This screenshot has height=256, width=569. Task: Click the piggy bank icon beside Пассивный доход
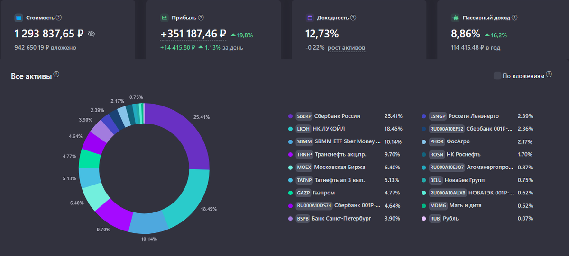[455, 18]
